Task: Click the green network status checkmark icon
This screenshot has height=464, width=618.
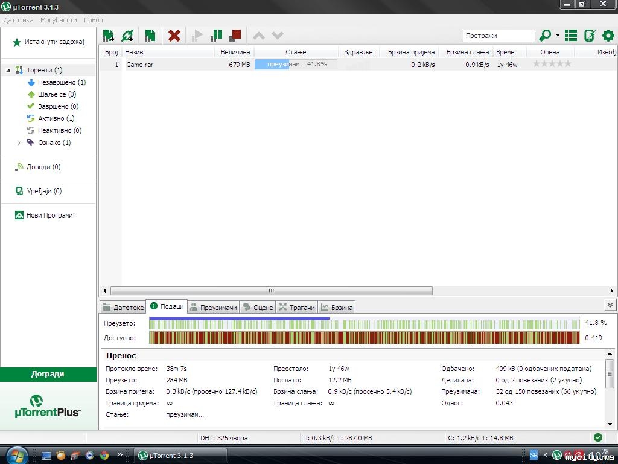Action: [x=597, y=437]
